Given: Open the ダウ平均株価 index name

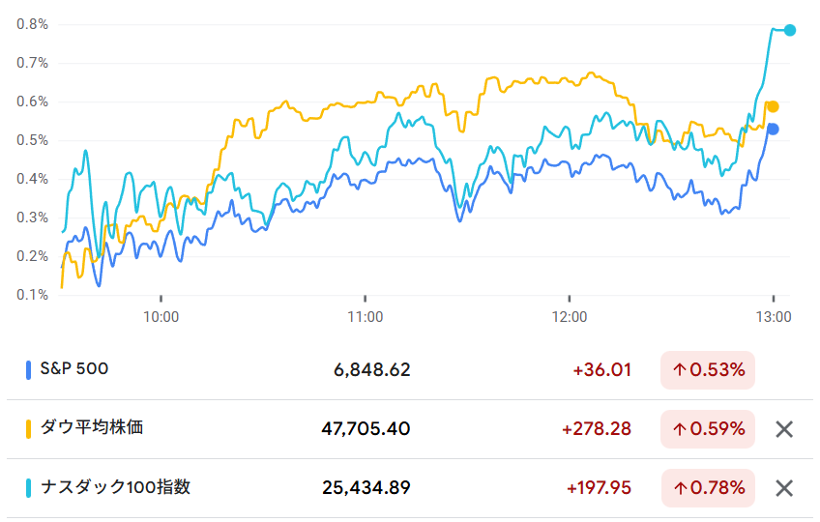Looking at the screenshot, I should 91,427.
